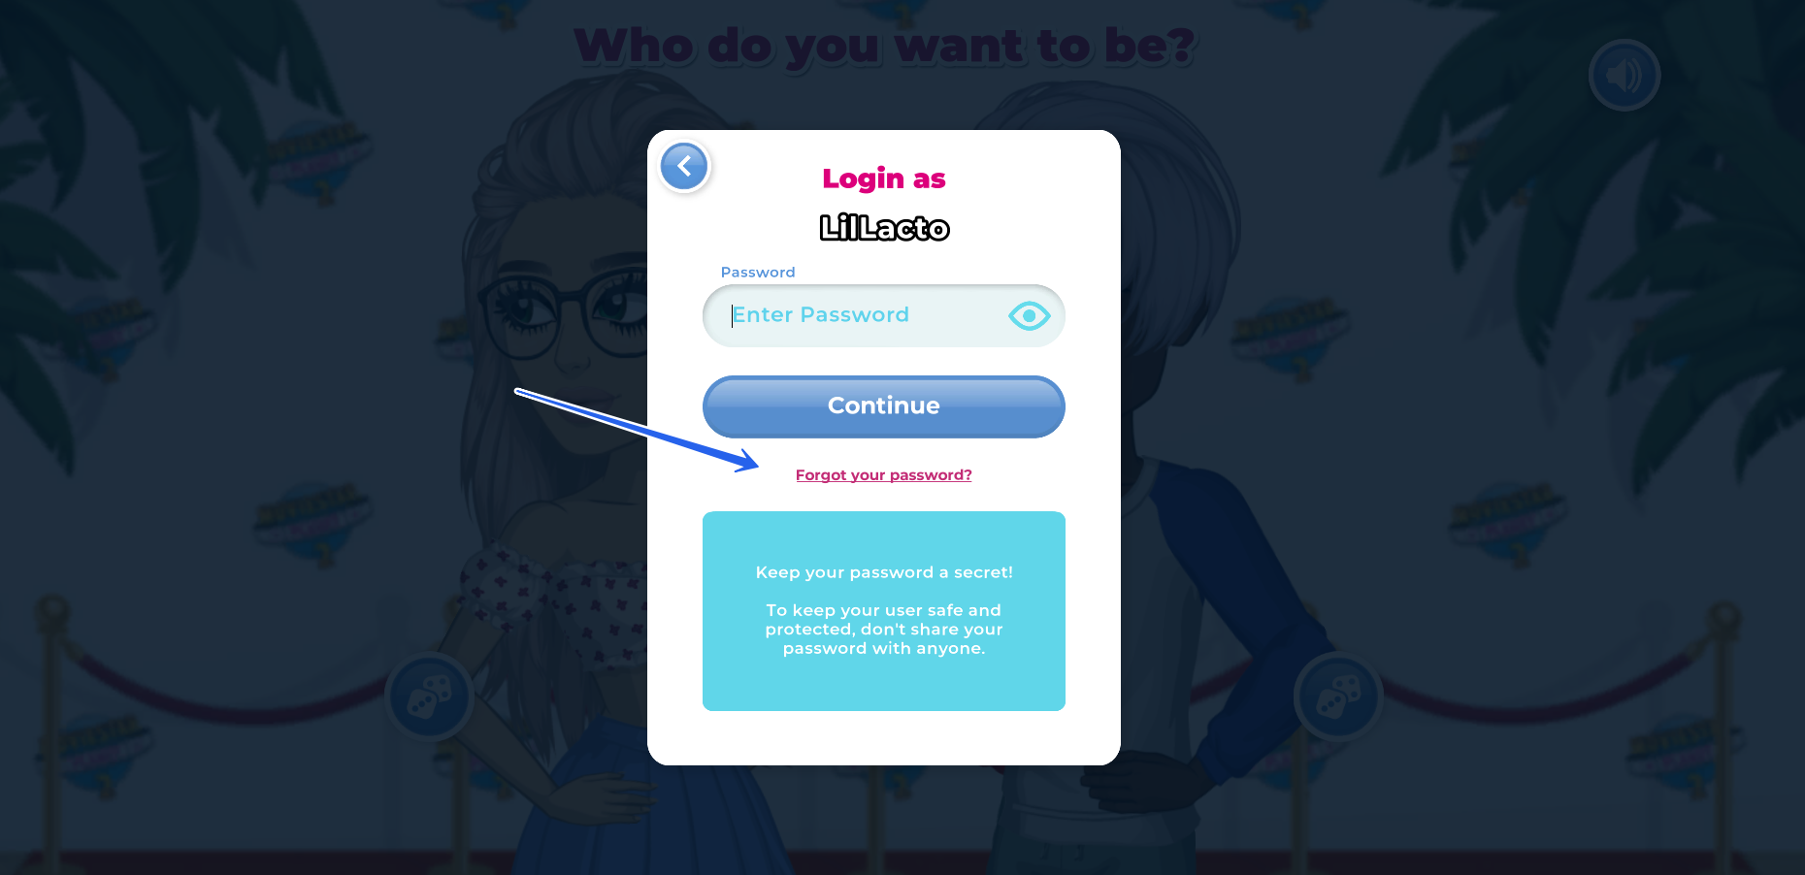Mute sound with the speaker icon
The height and width of the screenshot is (875, 1805).
tap(1624, 75)
